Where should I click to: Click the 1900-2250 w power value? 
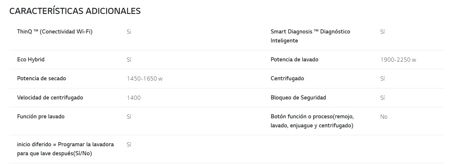click(x=398, y=60)
